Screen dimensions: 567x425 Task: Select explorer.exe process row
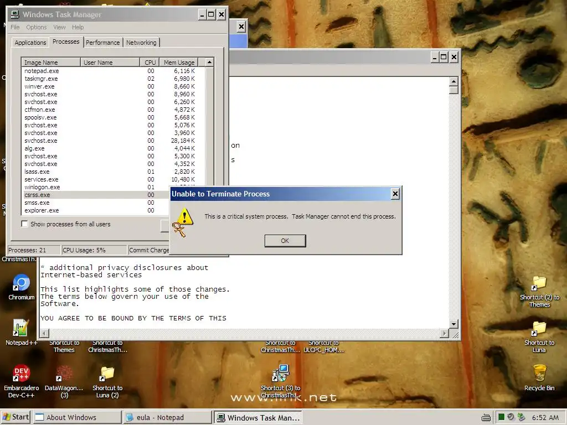[96, 210]
